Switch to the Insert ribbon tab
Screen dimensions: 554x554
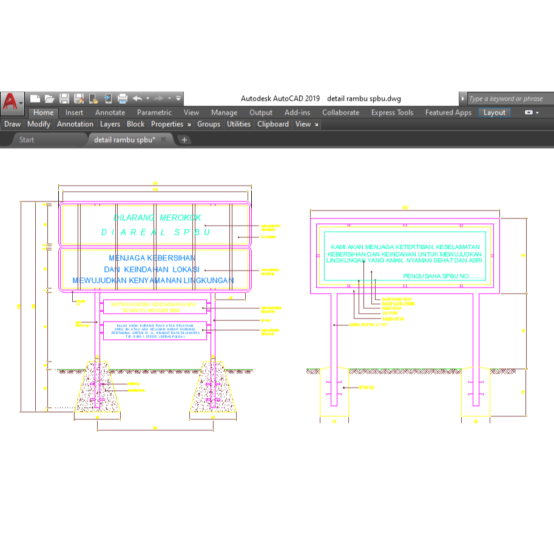coord(74,113)
